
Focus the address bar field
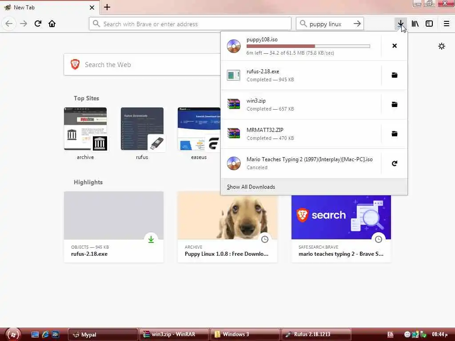[190, 24]
